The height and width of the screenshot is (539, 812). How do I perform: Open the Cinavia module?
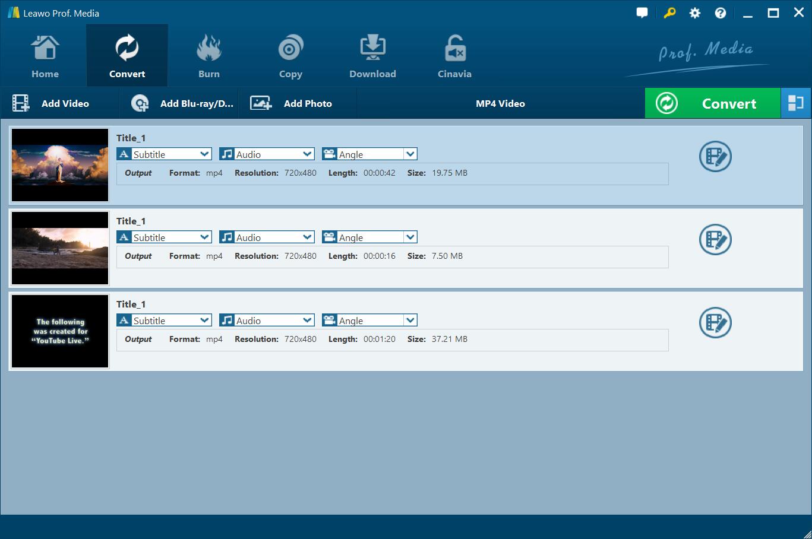tap(454, 56)
